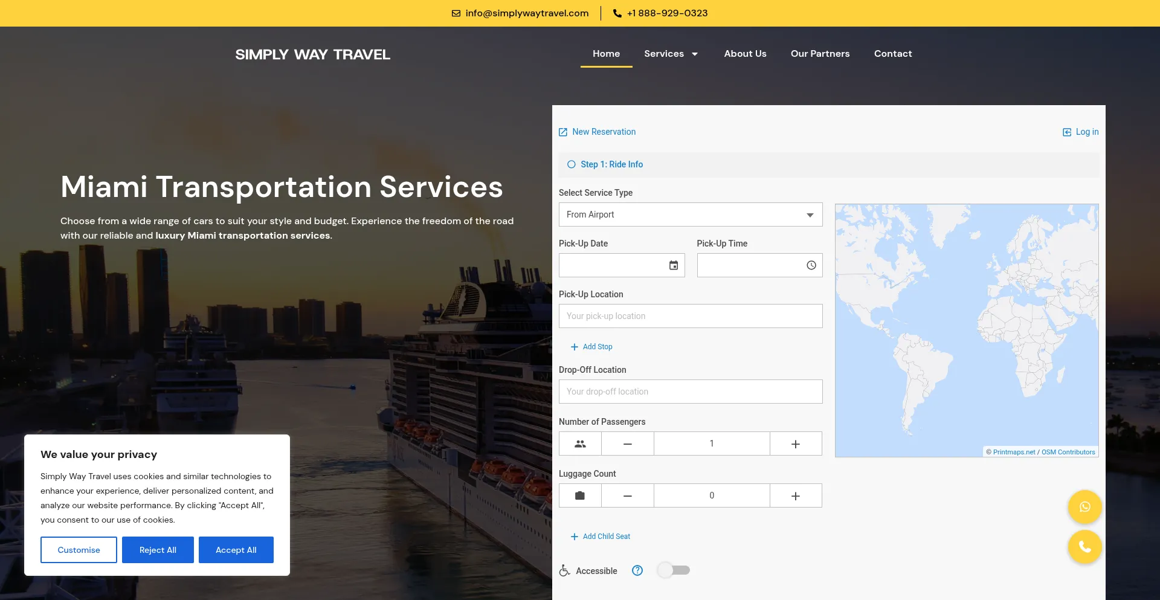Open the Pick-Up Time clock icon

pyautogui.click(x=811, y=265)
